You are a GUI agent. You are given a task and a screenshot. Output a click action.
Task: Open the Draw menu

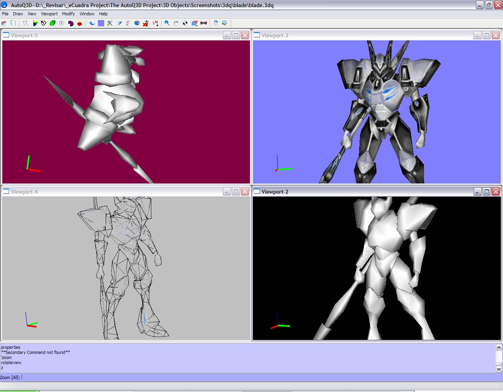[18, 14]
